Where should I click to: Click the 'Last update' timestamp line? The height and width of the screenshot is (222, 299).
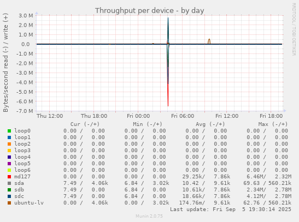(x=231, y=209)
